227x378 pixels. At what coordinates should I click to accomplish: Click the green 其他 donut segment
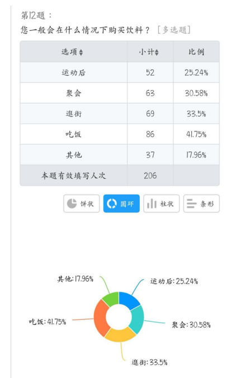click(x=111, y=299)
